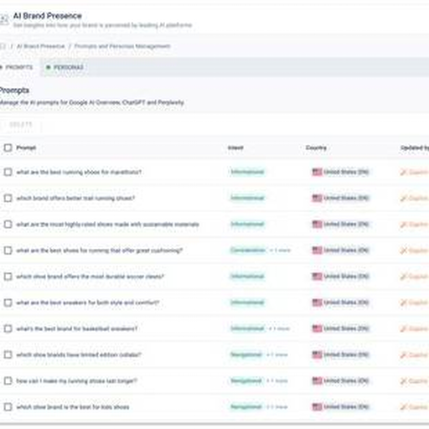Viewport: 429px width, 429px height.
Task: Click Updated by icon in soccer cleats row
Action: [x=403, y=277]
